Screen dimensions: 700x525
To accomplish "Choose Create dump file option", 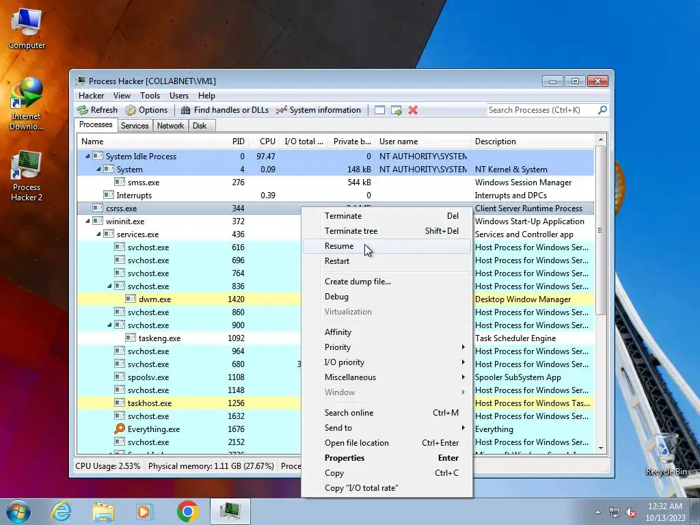I will 387,282.
